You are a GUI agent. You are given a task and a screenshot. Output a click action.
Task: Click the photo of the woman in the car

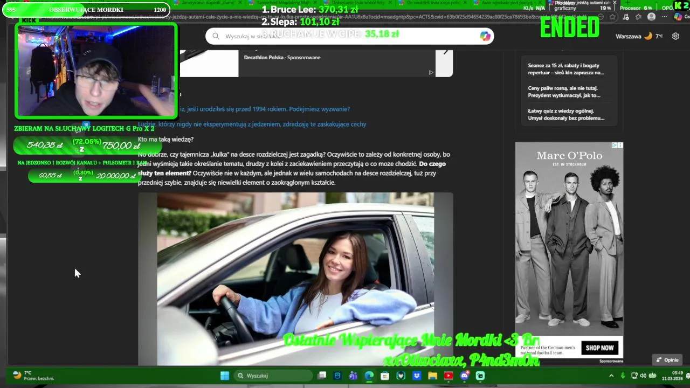click(x=295, y=279)
